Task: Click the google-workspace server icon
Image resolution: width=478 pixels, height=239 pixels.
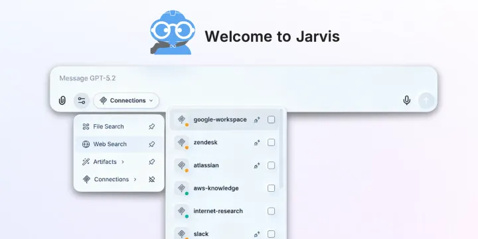Action: point(182,119)
